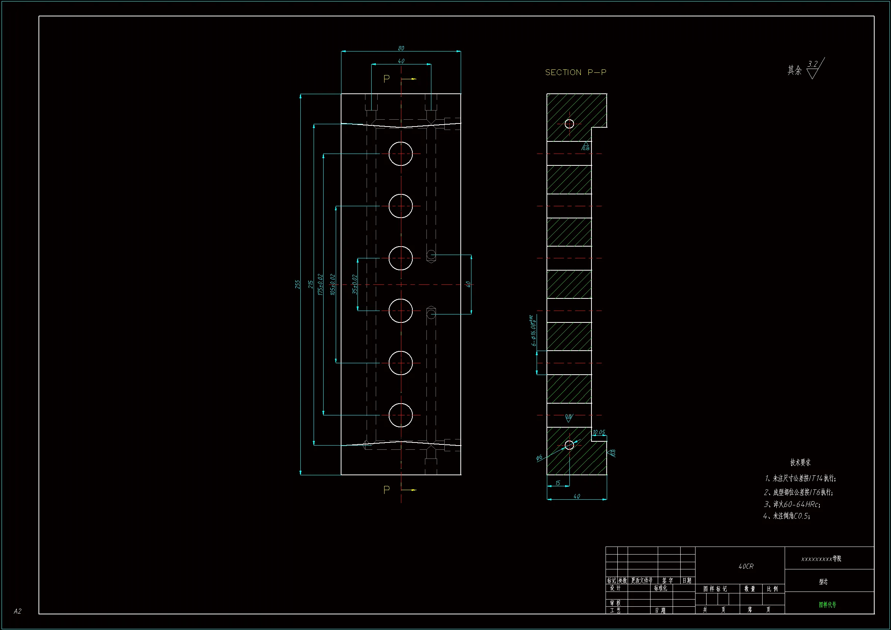The height and width of the screenshot is (630, 891).
Task: Click the 0.8 roughness mark near section top
Action: [x=586, y=147]
